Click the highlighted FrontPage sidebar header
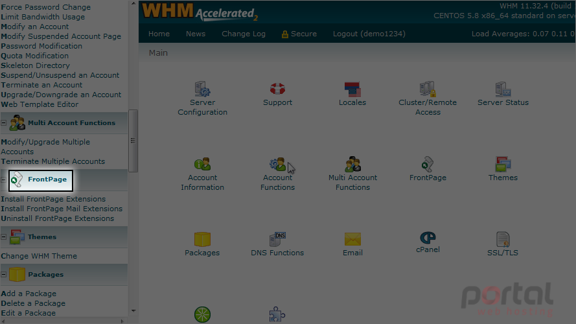The width and height of the screenshot is (576, 324). coord(41,180)
